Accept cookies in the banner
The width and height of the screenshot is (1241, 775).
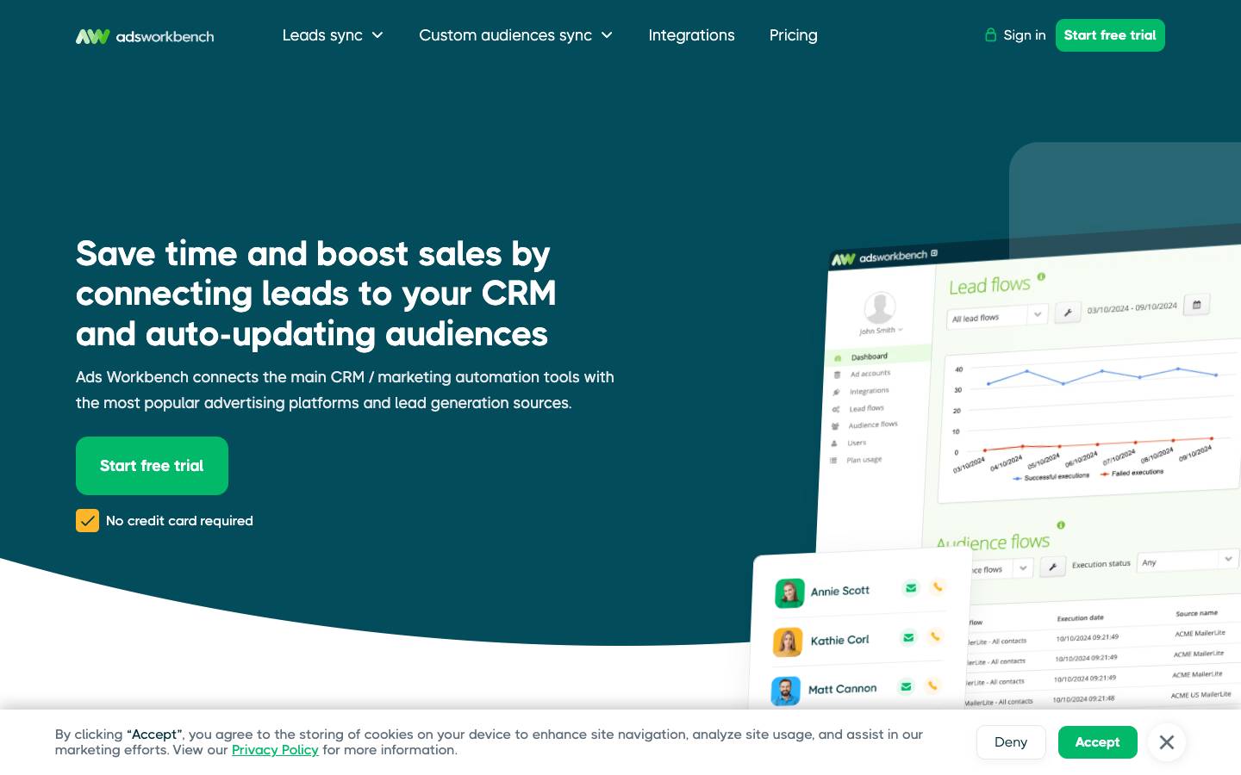click(1097, 742)
